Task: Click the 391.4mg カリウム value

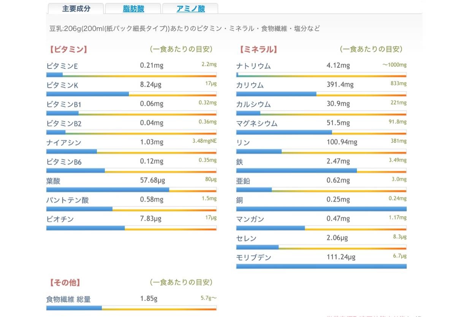Action: tap(340, 85)
